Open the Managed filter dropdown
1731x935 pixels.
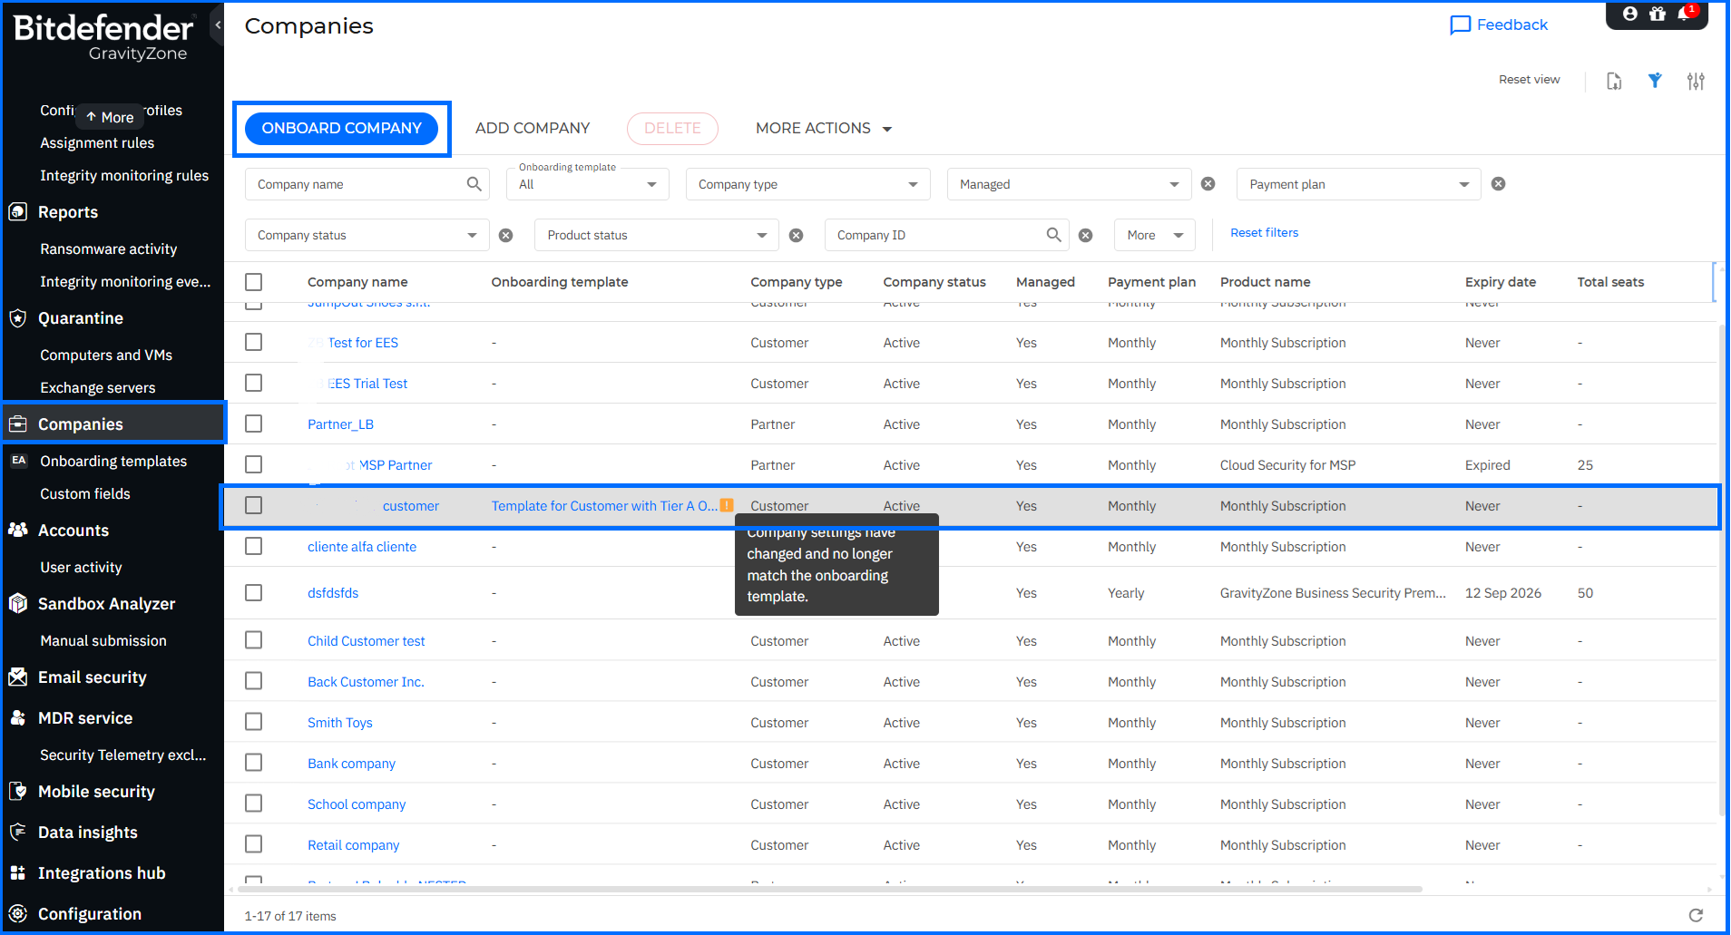[x=1070, y=184]
